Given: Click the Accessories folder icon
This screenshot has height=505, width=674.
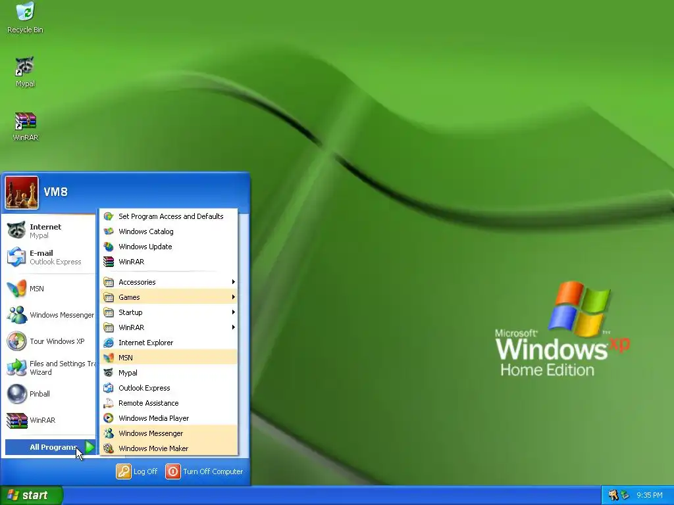Looking at the screenshot, I should pyautogui.click(x=109, y=282).
